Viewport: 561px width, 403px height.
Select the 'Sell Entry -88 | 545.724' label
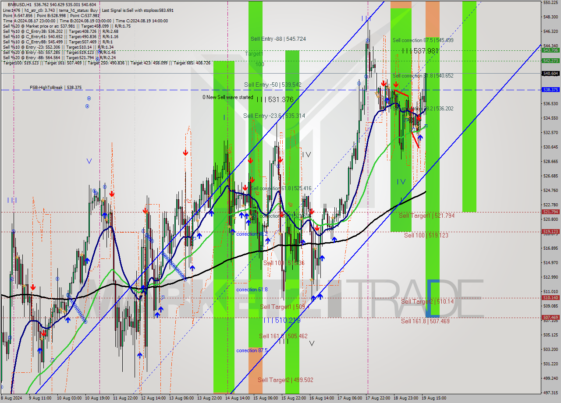[x=278, y=39]
